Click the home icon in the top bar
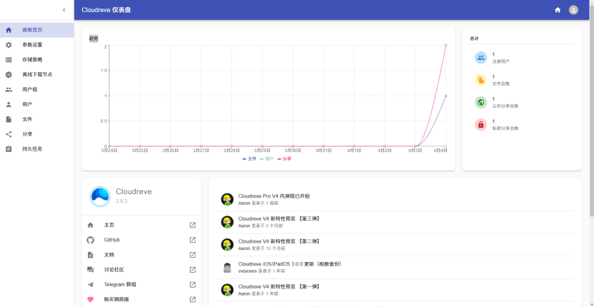Screen dimensions: 594x307 coord(558,10)
